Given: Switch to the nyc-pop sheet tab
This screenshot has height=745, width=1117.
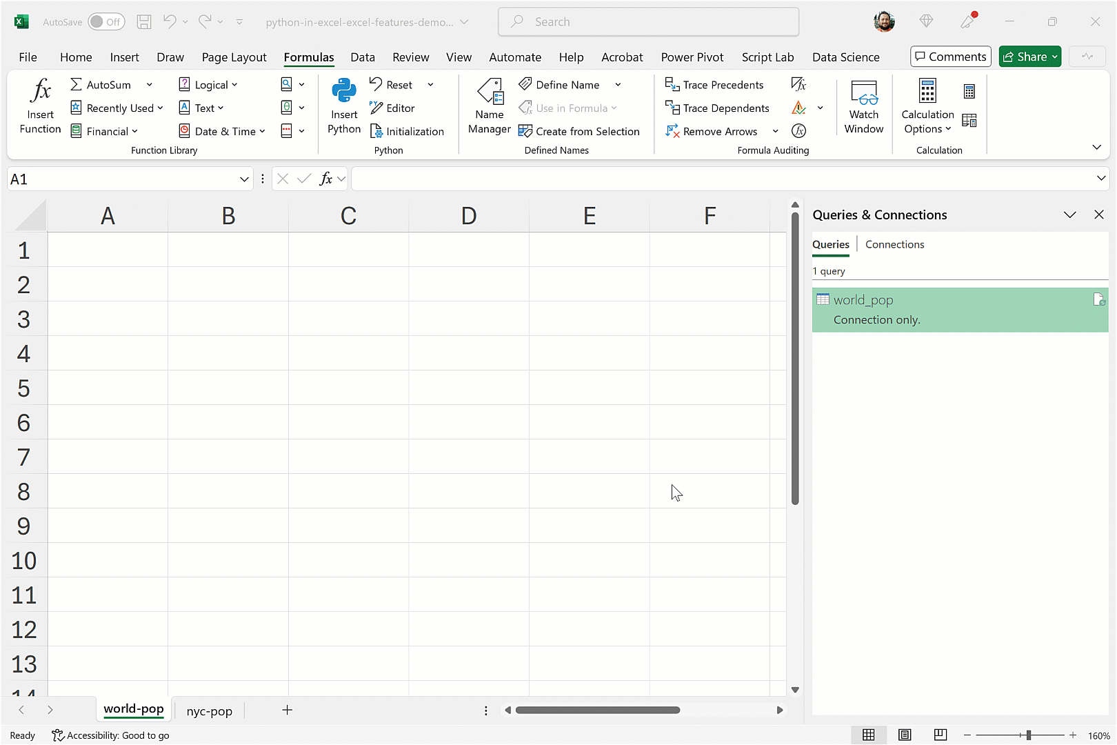Looking at the screenshot, I should [209, 711].
